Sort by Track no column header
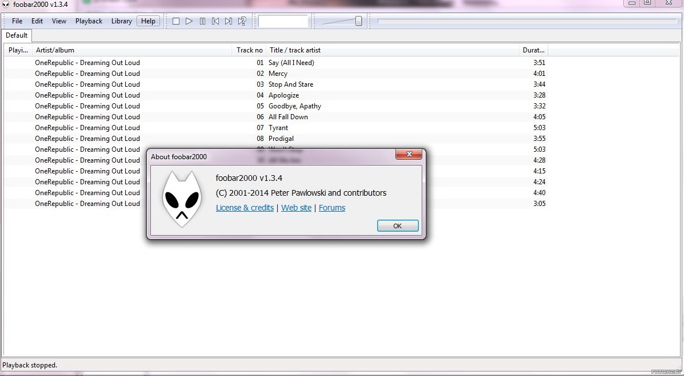 click(249, 50)
